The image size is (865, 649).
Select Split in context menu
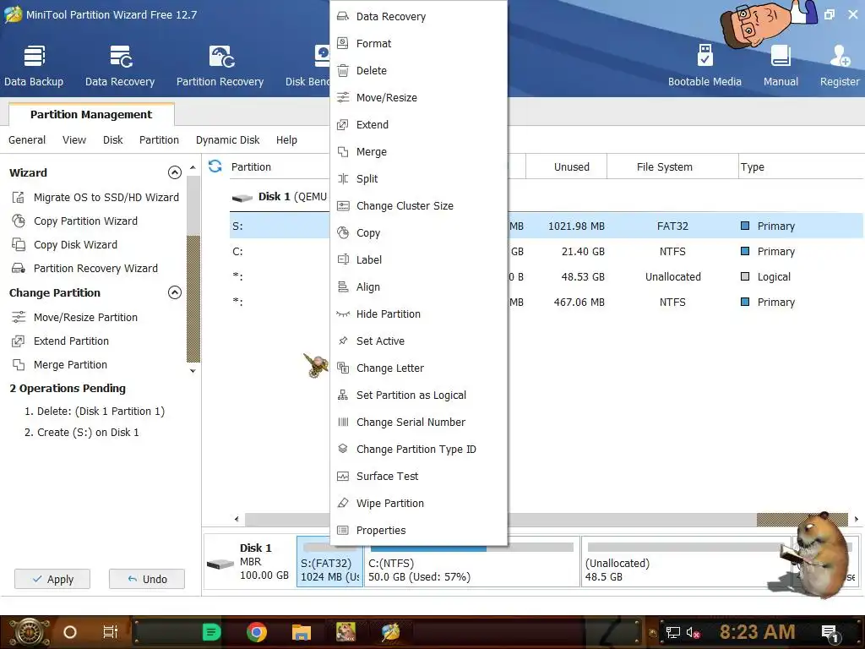pos(418,179)
